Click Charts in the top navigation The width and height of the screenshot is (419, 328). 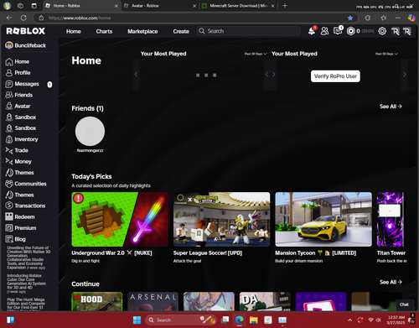[104, 31]
